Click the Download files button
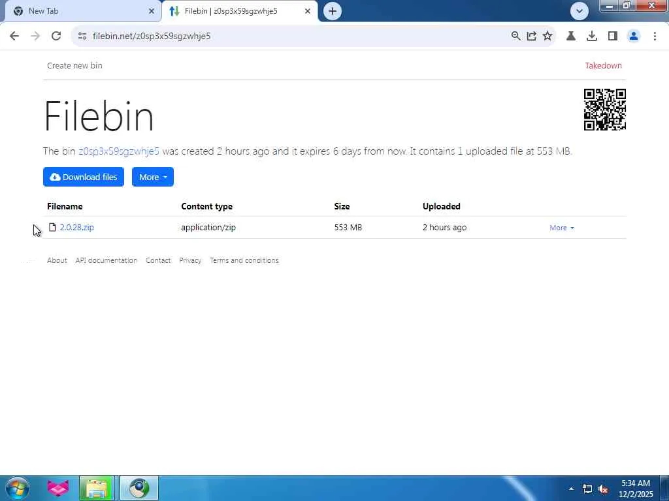 [84, 177]
